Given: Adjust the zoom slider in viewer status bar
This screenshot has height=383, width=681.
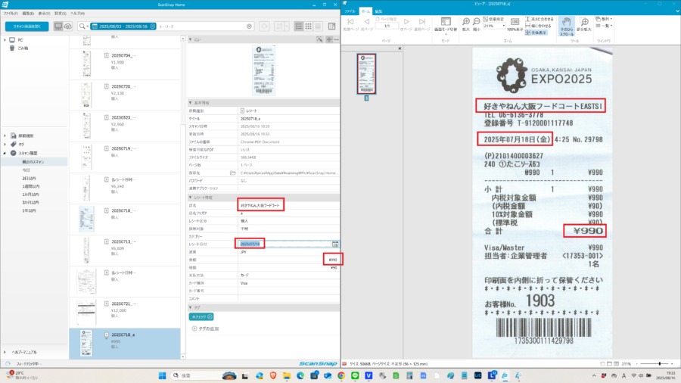Looking at the screenshot, I should pos(659,364).
